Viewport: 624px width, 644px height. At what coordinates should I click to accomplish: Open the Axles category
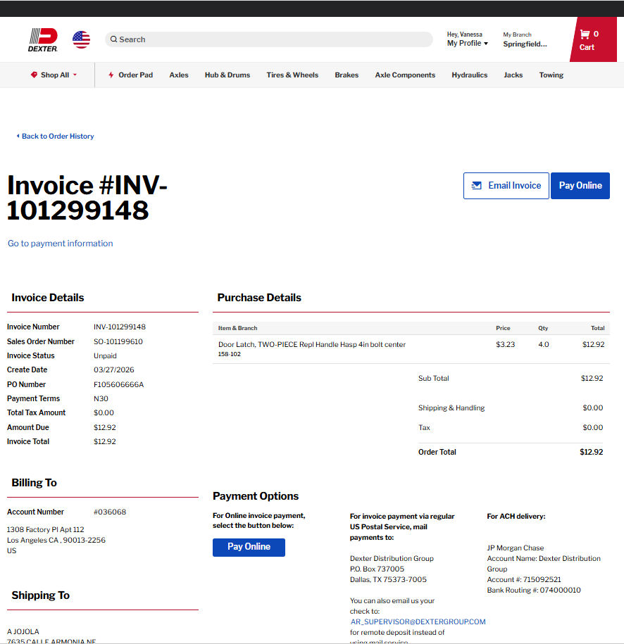coord(179,75)
